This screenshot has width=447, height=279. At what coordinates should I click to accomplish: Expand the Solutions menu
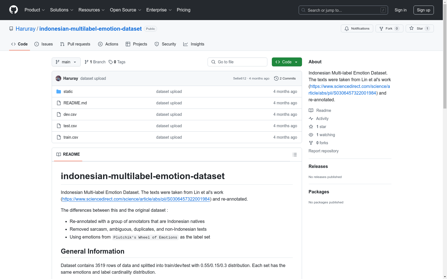(x=62, y=10)
